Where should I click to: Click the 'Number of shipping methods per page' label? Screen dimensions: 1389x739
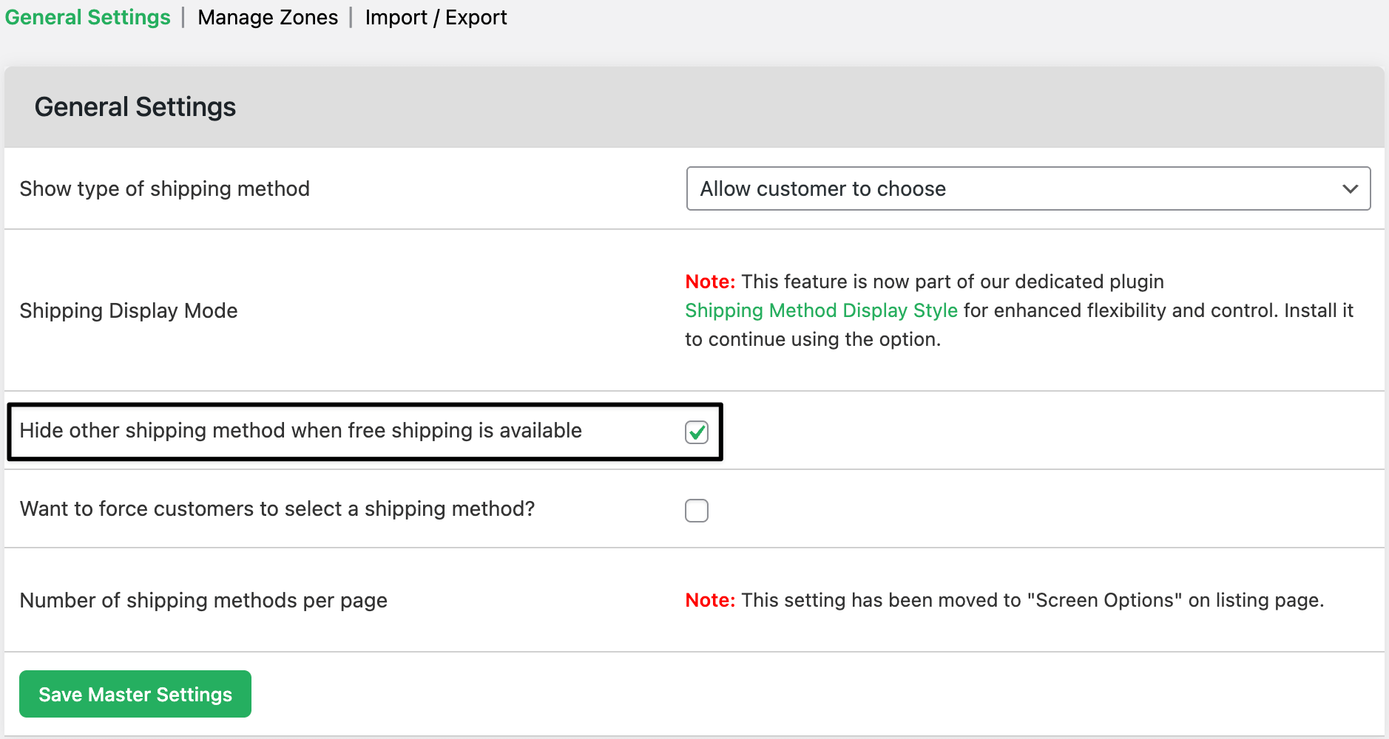(203, 600)
